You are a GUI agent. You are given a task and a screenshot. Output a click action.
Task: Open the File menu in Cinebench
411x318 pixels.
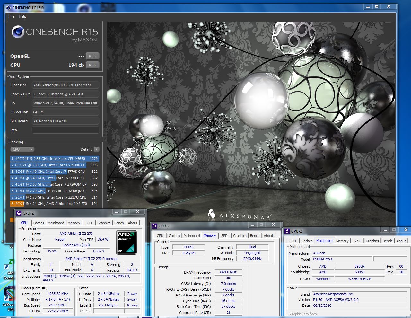(11, 16)
